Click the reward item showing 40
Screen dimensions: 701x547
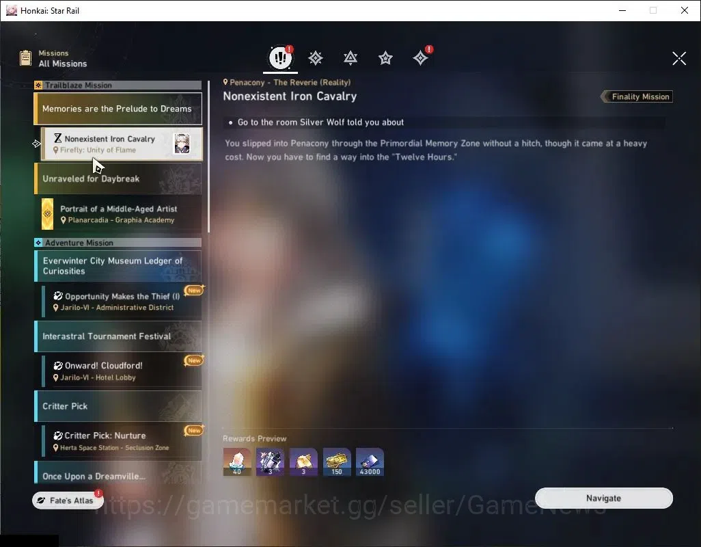[x=237, y=462]
